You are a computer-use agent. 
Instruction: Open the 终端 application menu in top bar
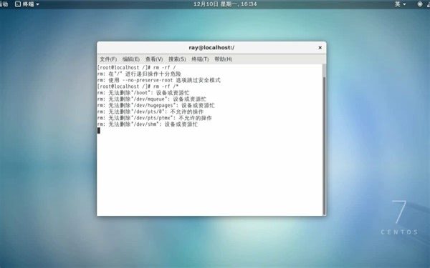click(x=27, y=4)
